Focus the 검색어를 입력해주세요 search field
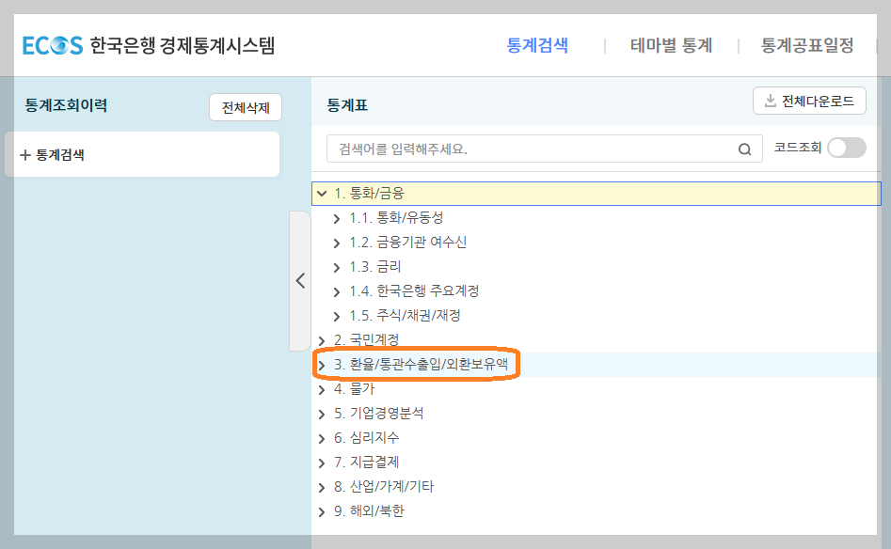The image size is (891, 549). (x=545, y=149)
